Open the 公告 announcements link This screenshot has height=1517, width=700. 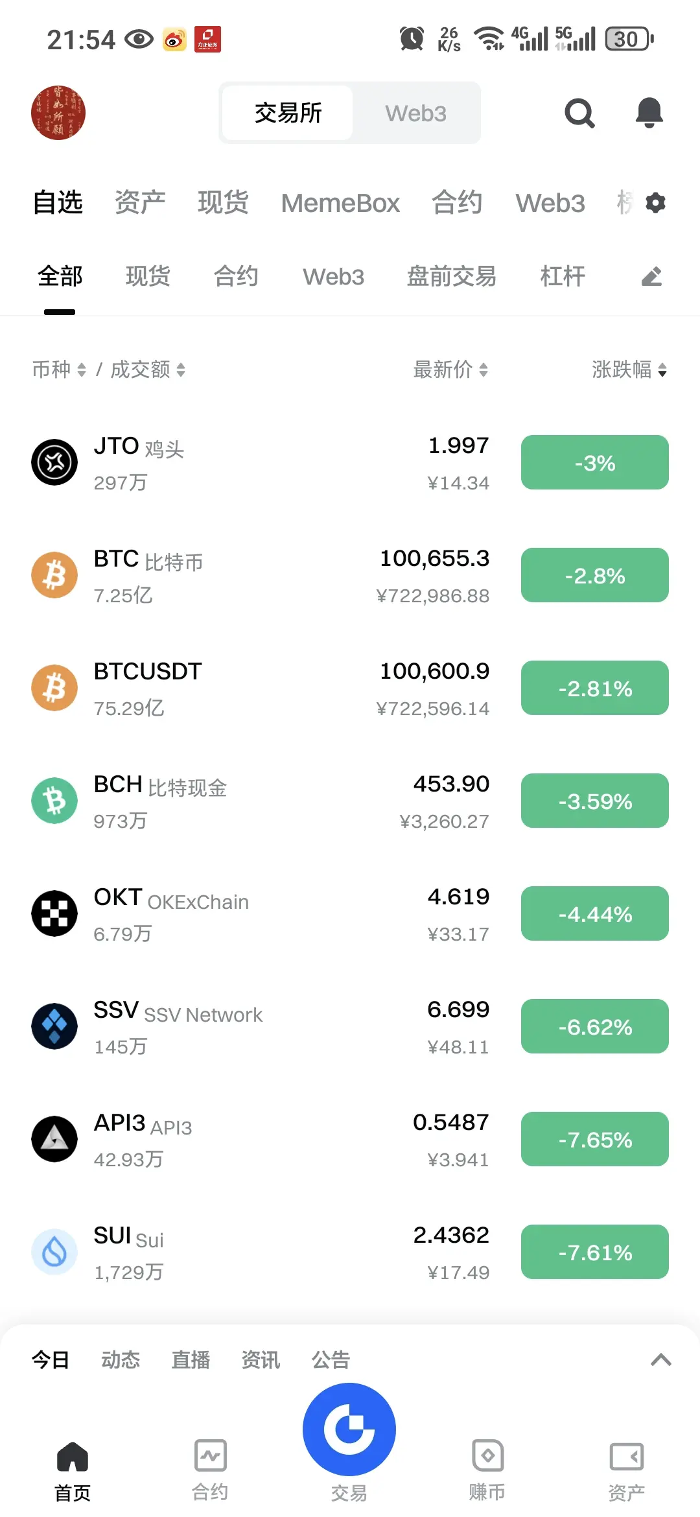[x=331, y=1359]
